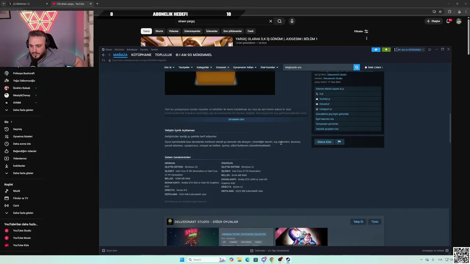Expand Siz section chevron
The width and height of the screenshot is (470, 264).
pos(11,122)
